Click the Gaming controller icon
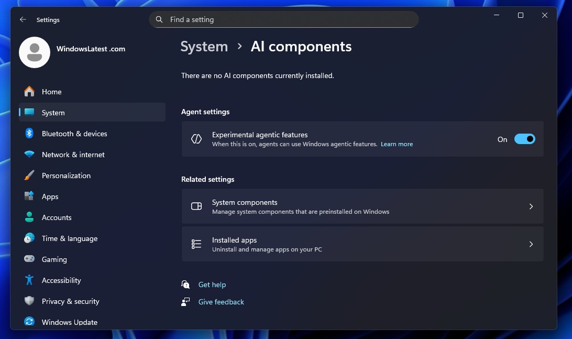 pyautogui.click(x=30, y=259)
